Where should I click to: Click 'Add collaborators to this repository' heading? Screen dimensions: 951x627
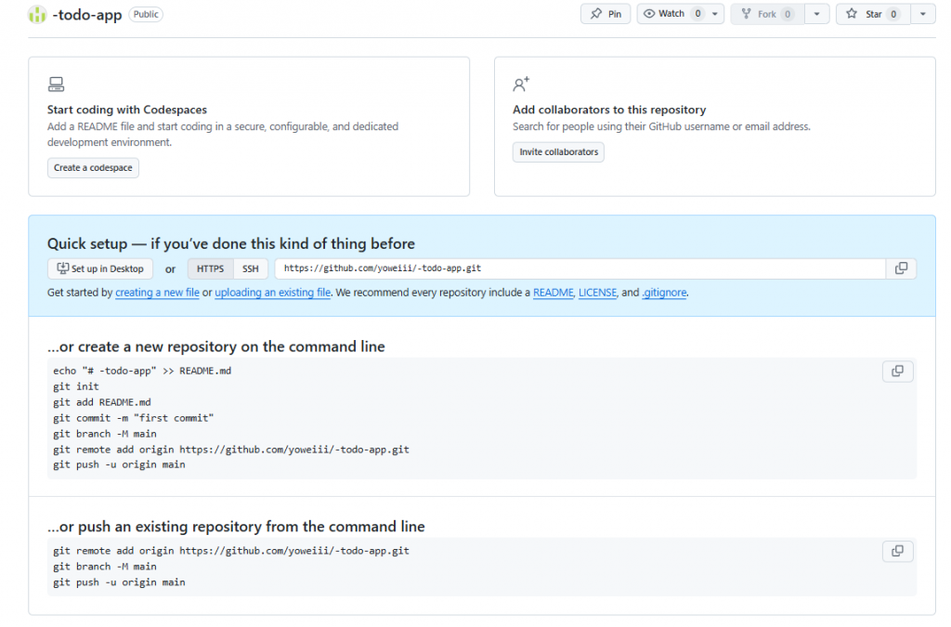pos(609,110)
